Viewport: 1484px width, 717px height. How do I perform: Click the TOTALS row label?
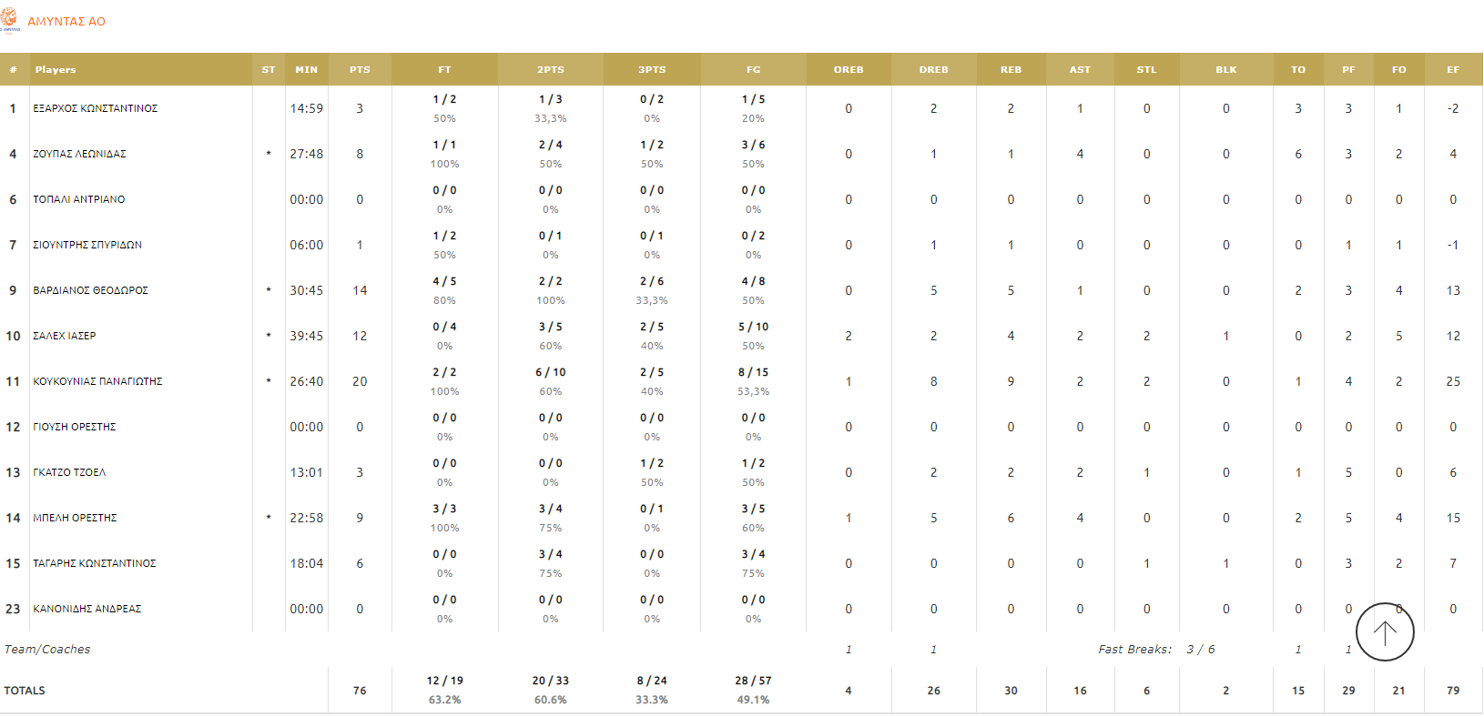point(25,692)
